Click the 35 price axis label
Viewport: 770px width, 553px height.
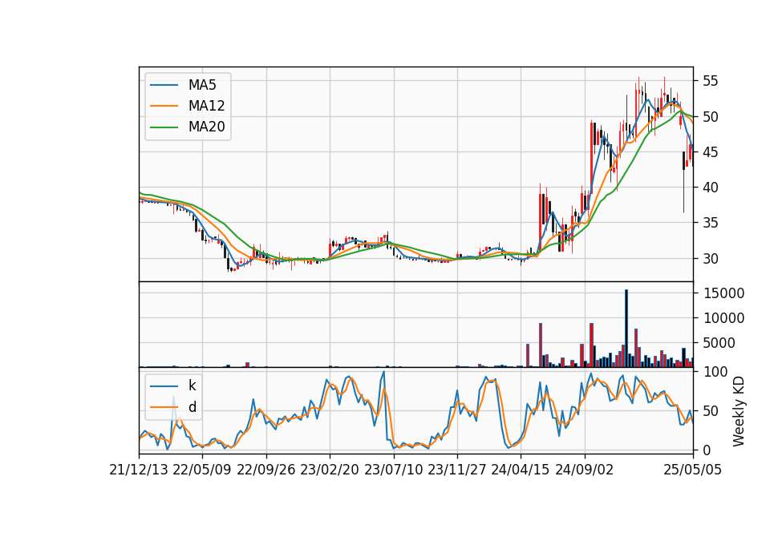710,223
